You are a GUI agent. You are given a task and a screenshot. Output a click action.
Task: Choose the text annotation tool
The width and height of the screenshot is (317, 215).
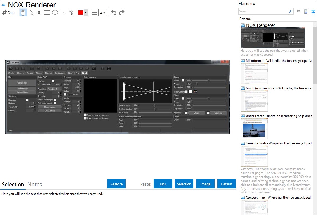pyautogui.click(x=39, y=12)
